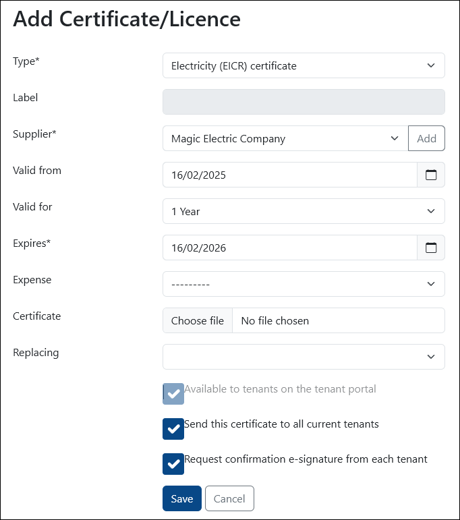Click the 'Request confirmation e-signature from each tenant' label
Screen dimensions: 460x520
pos(306,459)
